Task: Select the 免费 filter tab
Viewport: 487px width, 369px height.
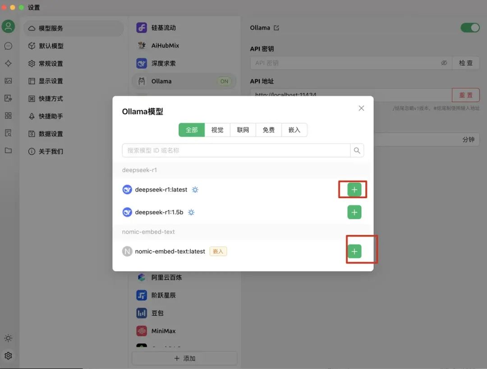Action: pos(269,130)
